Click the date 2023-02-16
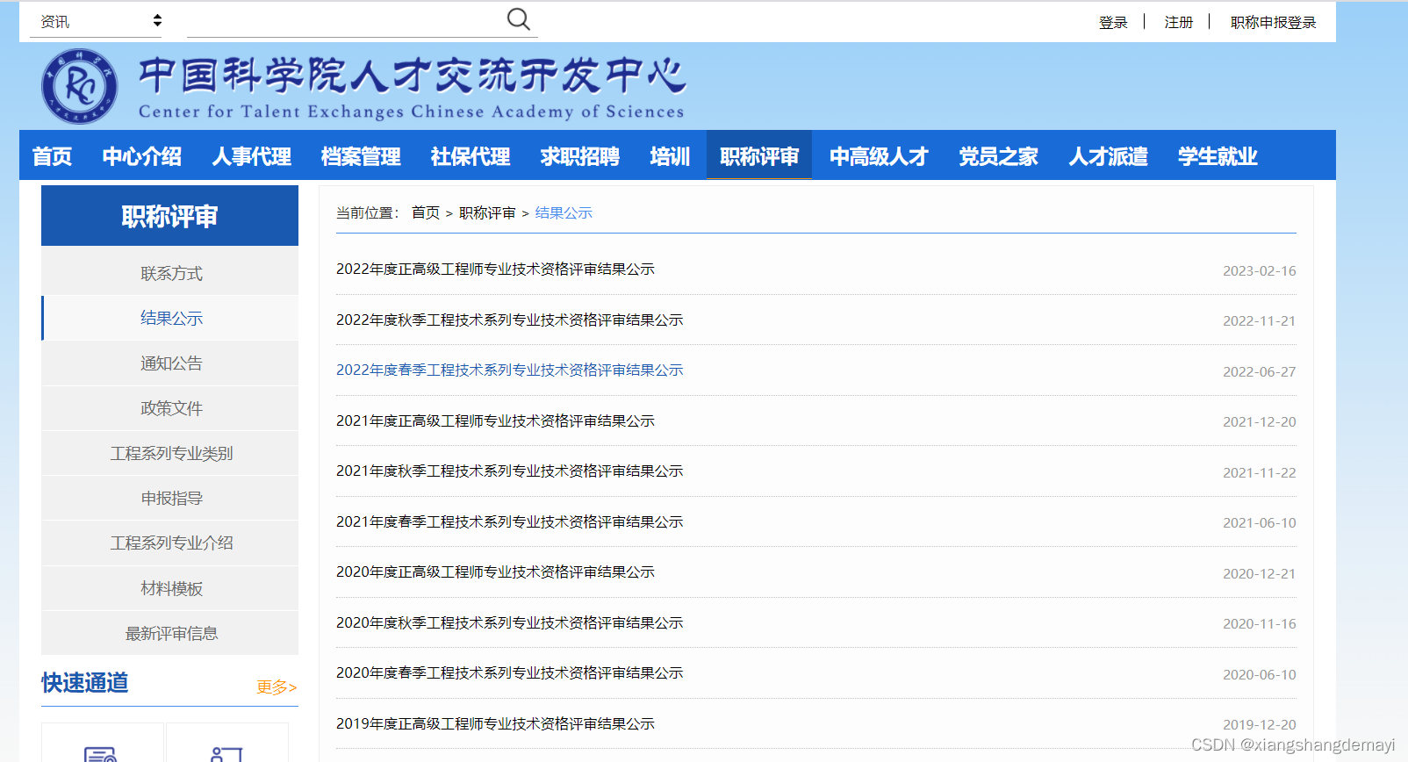 tap(1259, 271)
